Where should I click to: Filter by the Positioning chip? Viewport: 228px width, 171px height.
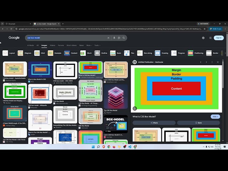coord(196,53)
